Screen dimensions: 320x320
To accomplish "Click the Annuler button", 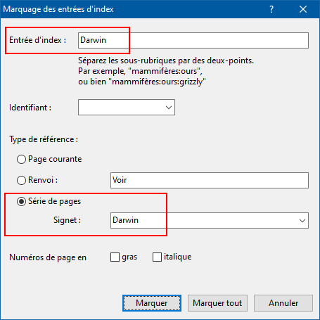I will coord(283,303).
